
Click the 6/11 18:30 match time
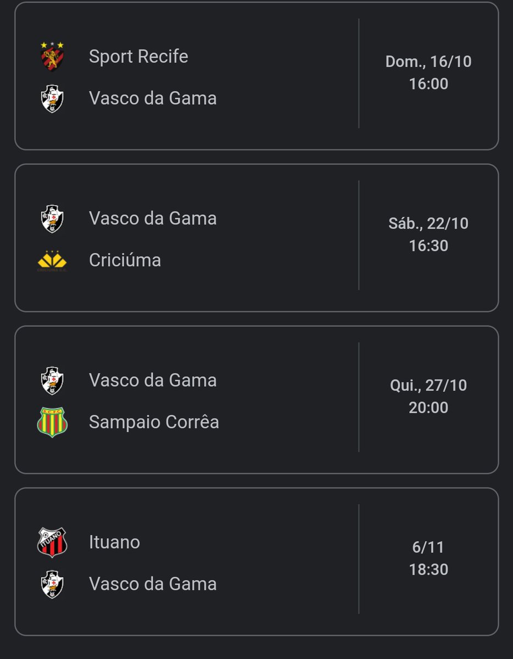[x=428, y=559]
